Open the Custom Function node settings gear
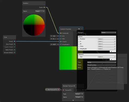This screenshot has height=102, width=129. [79, 29]
